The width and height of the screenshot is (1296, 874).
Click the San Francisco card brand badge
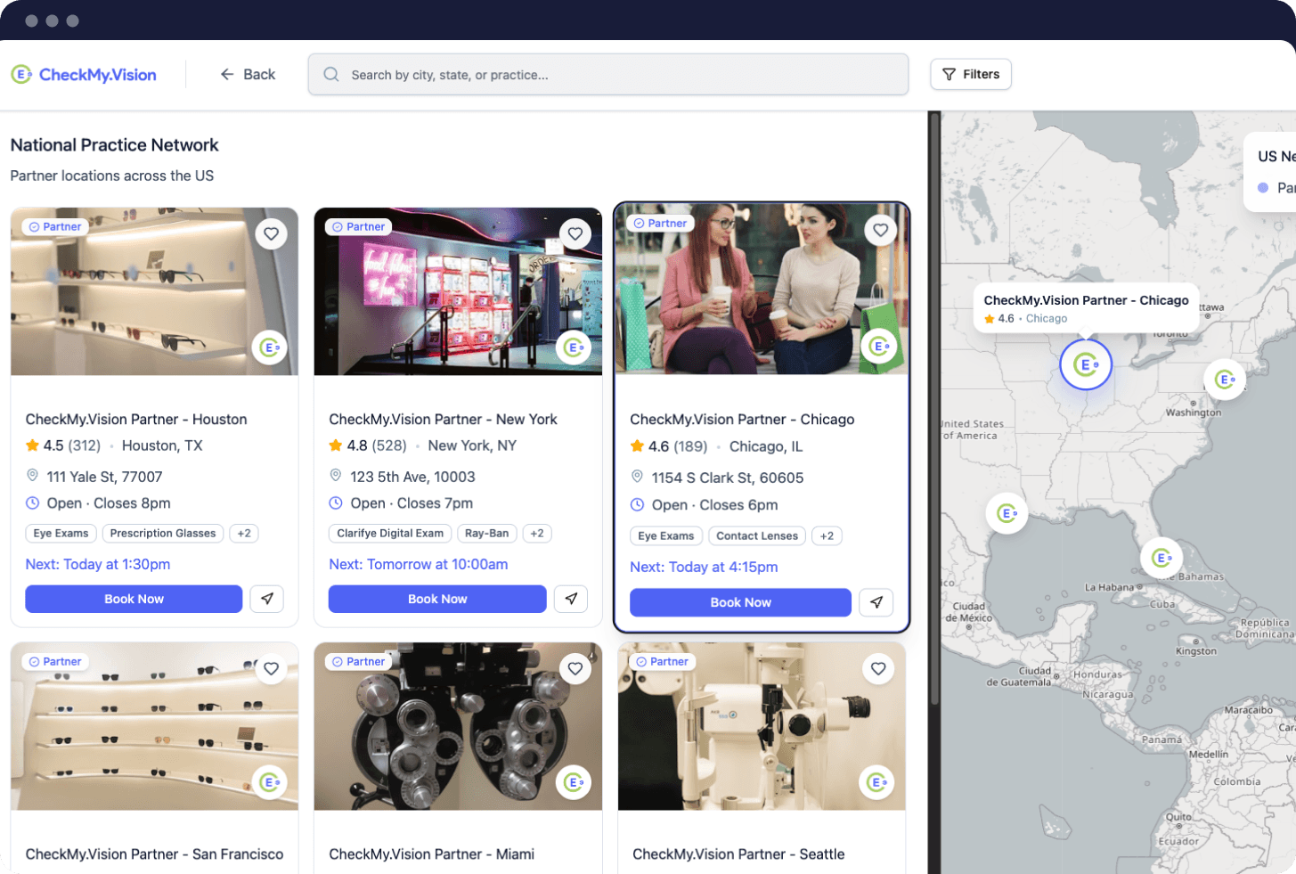(270, 782)
